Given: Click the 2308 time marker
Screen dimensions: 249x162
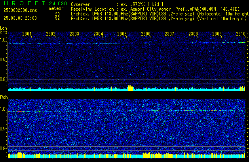Looking at the screenshot, I should tap(193, 34).
